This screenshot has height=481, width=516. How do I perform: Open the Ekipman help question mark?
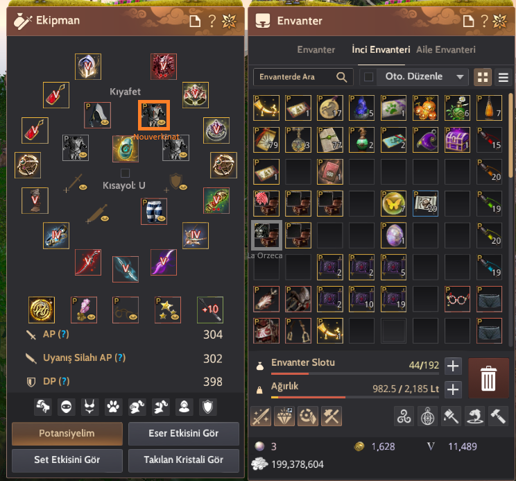tap(212, 21)
